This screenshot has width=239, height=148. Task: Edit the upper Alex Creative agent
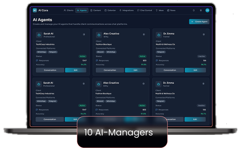[135, 70]
